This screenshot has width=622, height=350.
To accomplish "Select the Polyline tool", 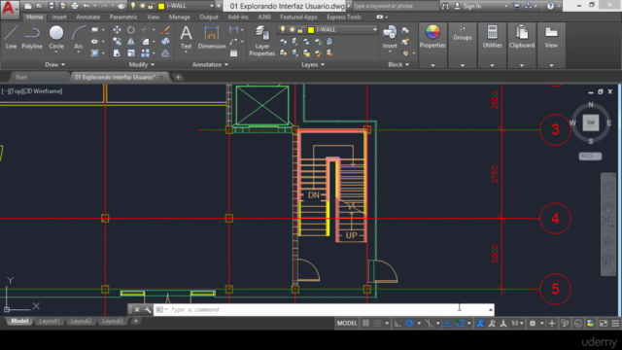I will point(32,37).
